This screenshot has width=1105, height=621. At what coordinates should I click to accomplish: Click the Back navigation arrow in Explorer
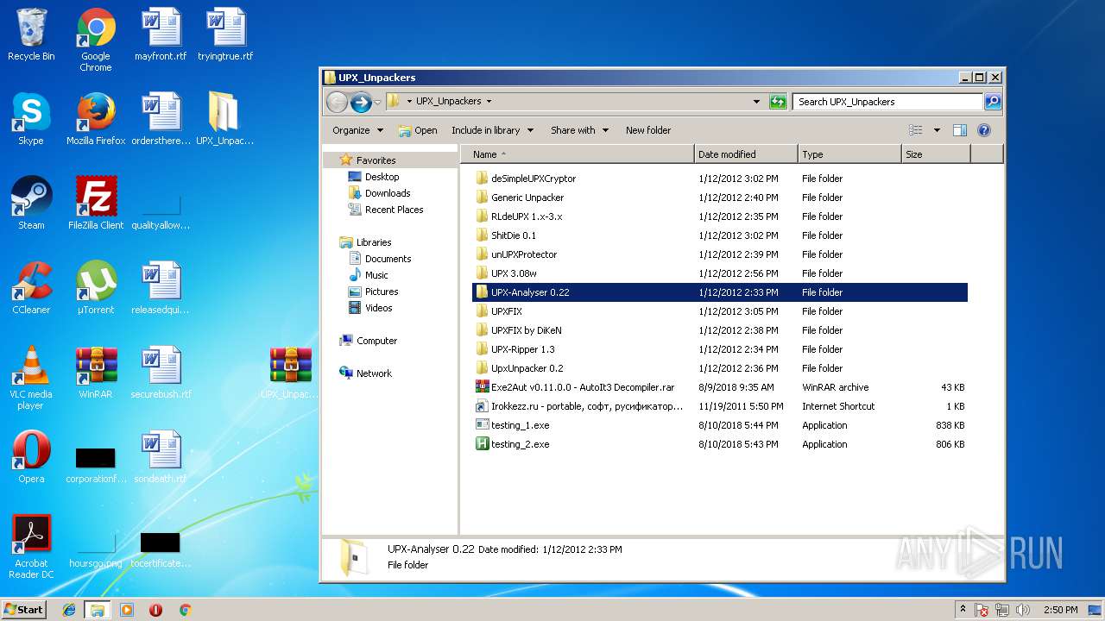click(x=337, y=102)
